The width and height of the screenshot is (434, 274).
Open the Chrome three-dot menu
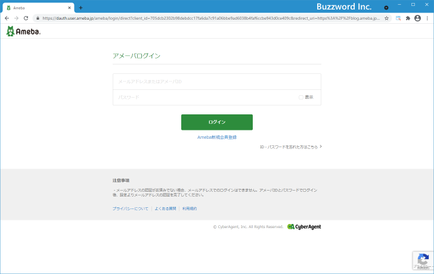(x=427, y=18)
